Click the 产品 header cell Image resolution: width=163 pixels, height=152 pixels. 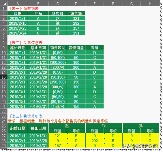point(38,13)
